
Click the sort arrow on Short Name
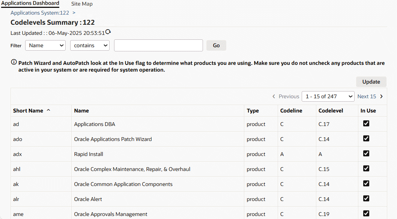point(48,111)
